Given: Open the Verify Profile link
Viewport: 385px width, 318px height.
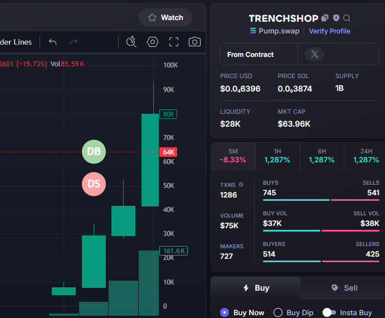Looking at the screenshot, I should (x=329, y=31).
